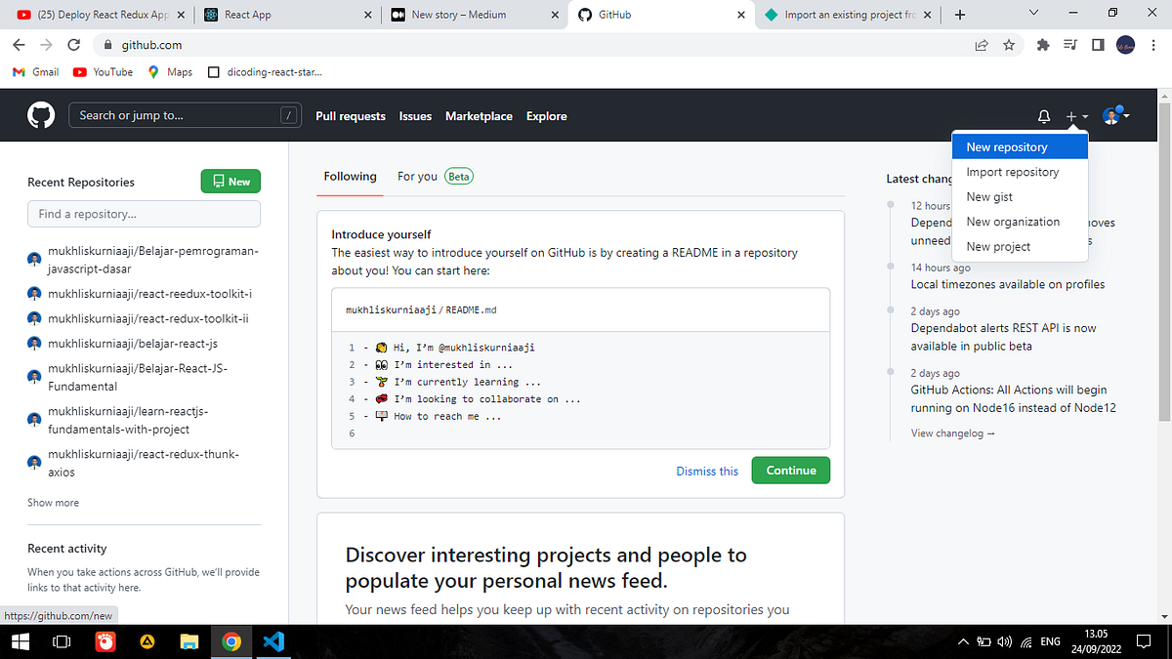Click the Chrome extensions puzzle icon
Screen dimensions: 1172x659
coord(1043,45)
